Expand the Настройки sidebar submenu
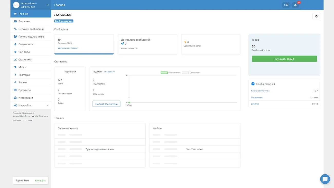 click(x=48, y=105)
